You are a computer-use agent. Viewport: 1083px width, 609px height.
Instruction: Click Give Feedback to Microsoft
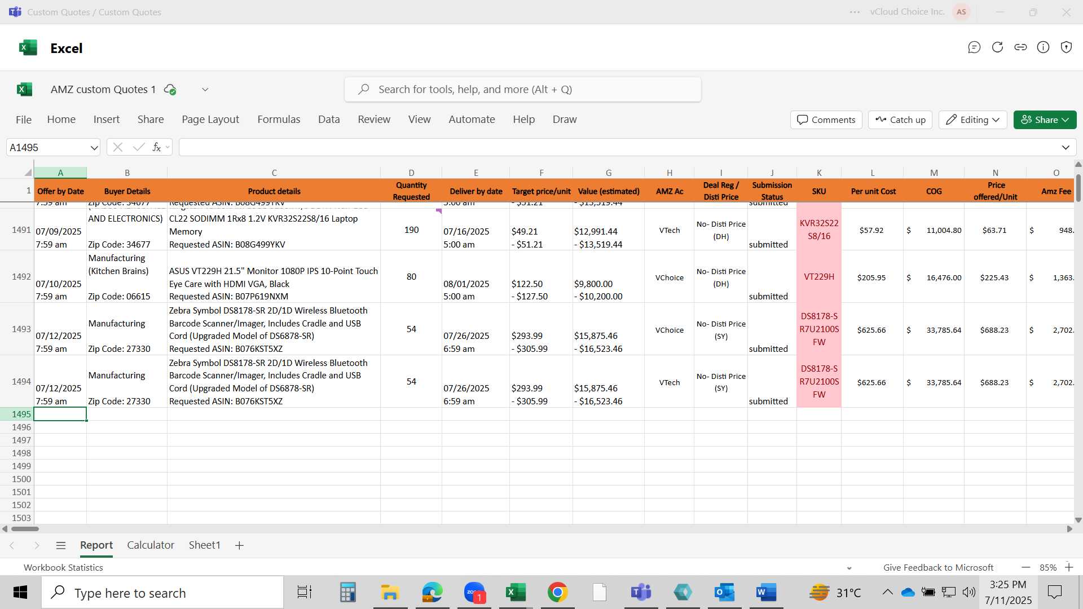point(938,568)
